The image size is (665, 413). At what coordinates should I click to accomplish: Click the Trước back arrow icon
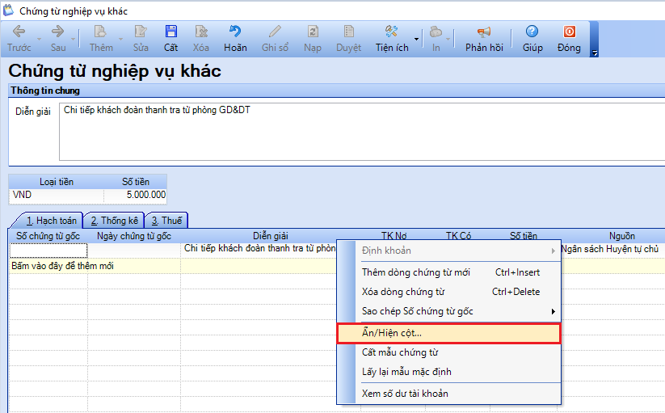19,32
